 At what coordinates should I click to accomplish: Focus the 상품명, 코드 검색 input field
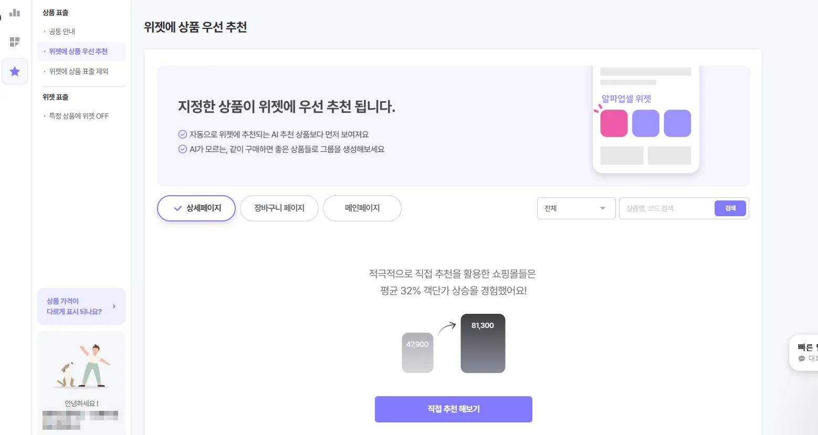pos(667,208)
